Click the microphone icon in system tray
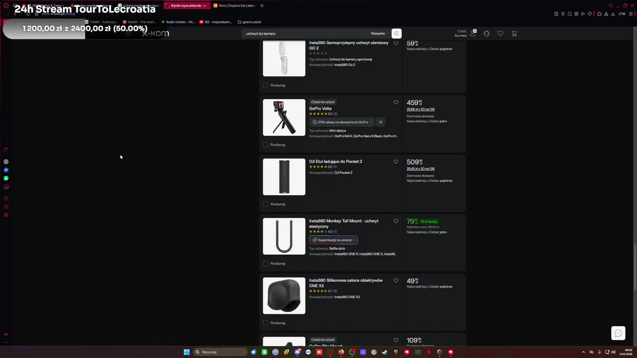Screen dimensions: 637x358 click(x=599, y=352)
